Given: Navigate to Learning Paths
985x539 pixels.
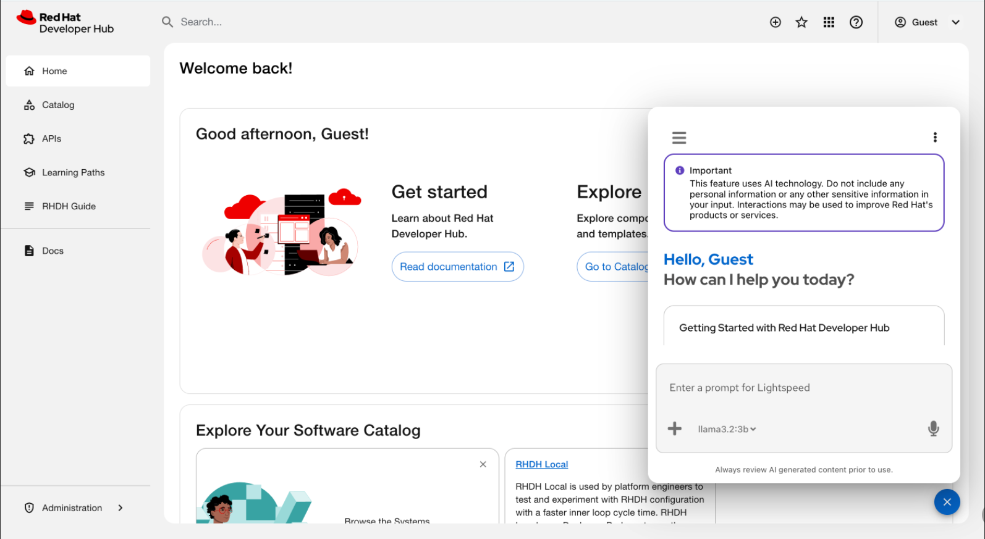Looking at the screenshot, I should coord(78,173).
